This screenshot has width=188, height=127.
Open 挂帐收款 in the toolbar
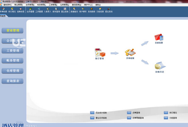[x=21, y=10]
